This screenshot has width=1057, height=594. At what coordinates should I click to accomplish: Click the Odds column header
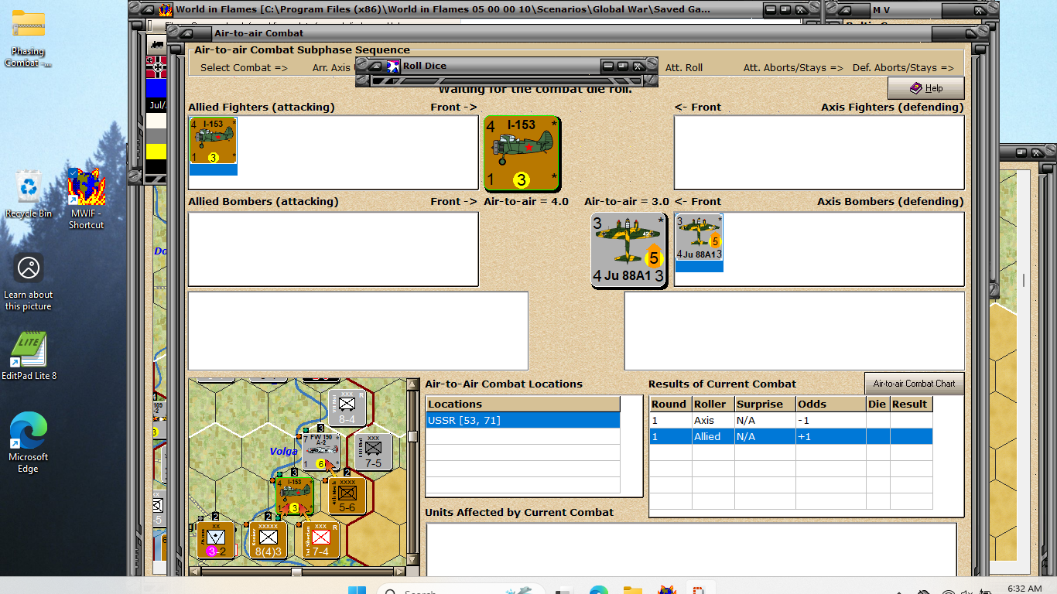pyautogui.click(x=830, y=404)
